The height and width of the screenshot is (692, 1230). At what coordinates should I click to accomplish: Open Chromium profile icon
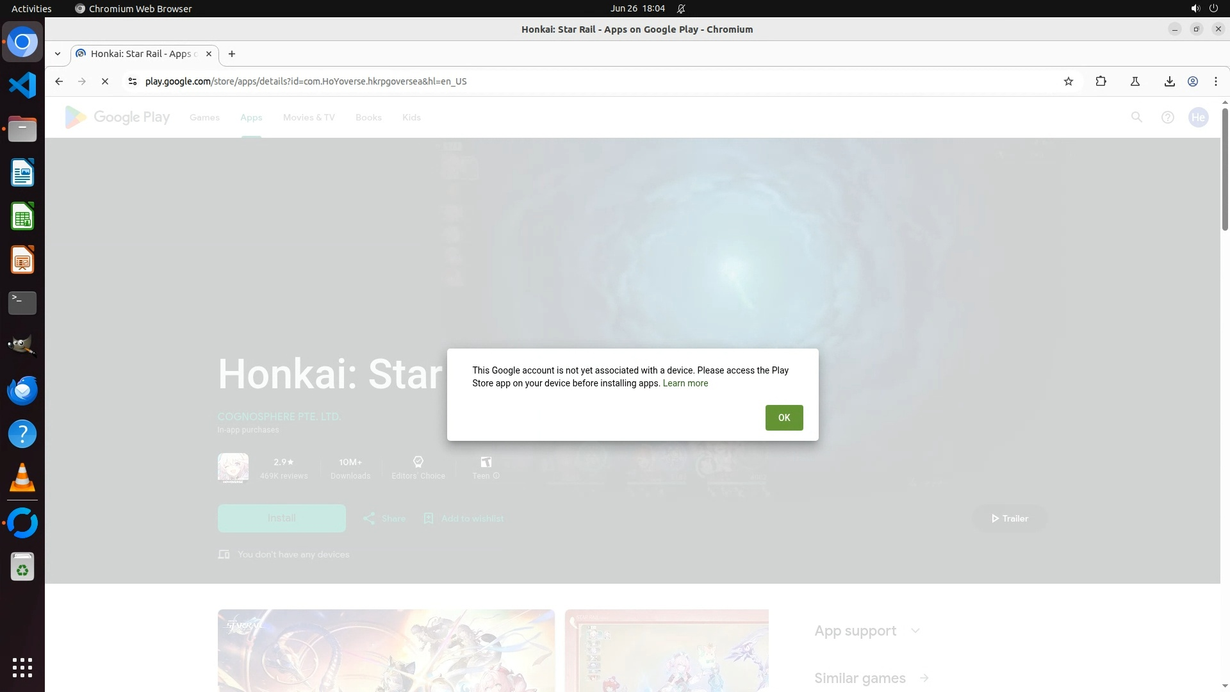(x=1193, y=81)
